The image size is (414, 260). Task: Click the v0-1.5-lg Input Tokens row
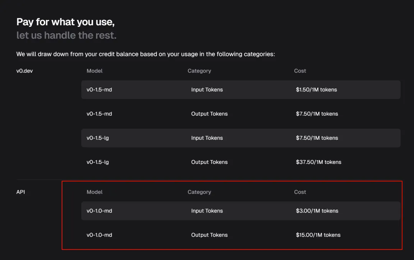coord(241,138)
